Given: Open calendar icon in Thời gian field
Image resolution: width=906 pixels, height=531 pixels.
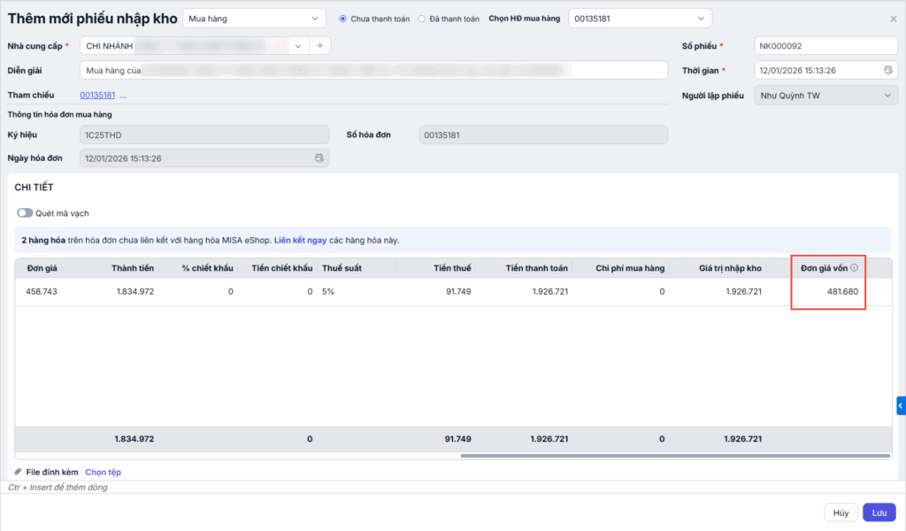Looking at the screenshot, I should 888,71.
